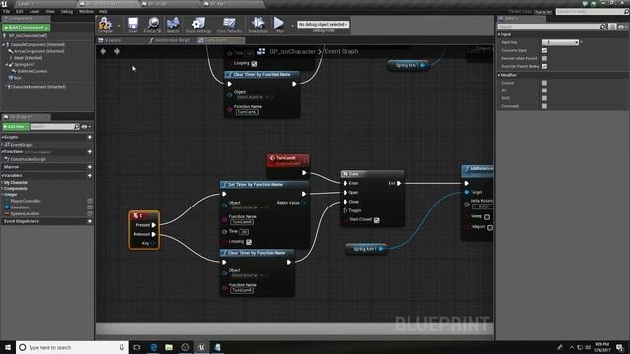Viewport: 630px width, 354px height.
Task: Enable the Alt modifier checkbox
Action: tap(544, 90)
